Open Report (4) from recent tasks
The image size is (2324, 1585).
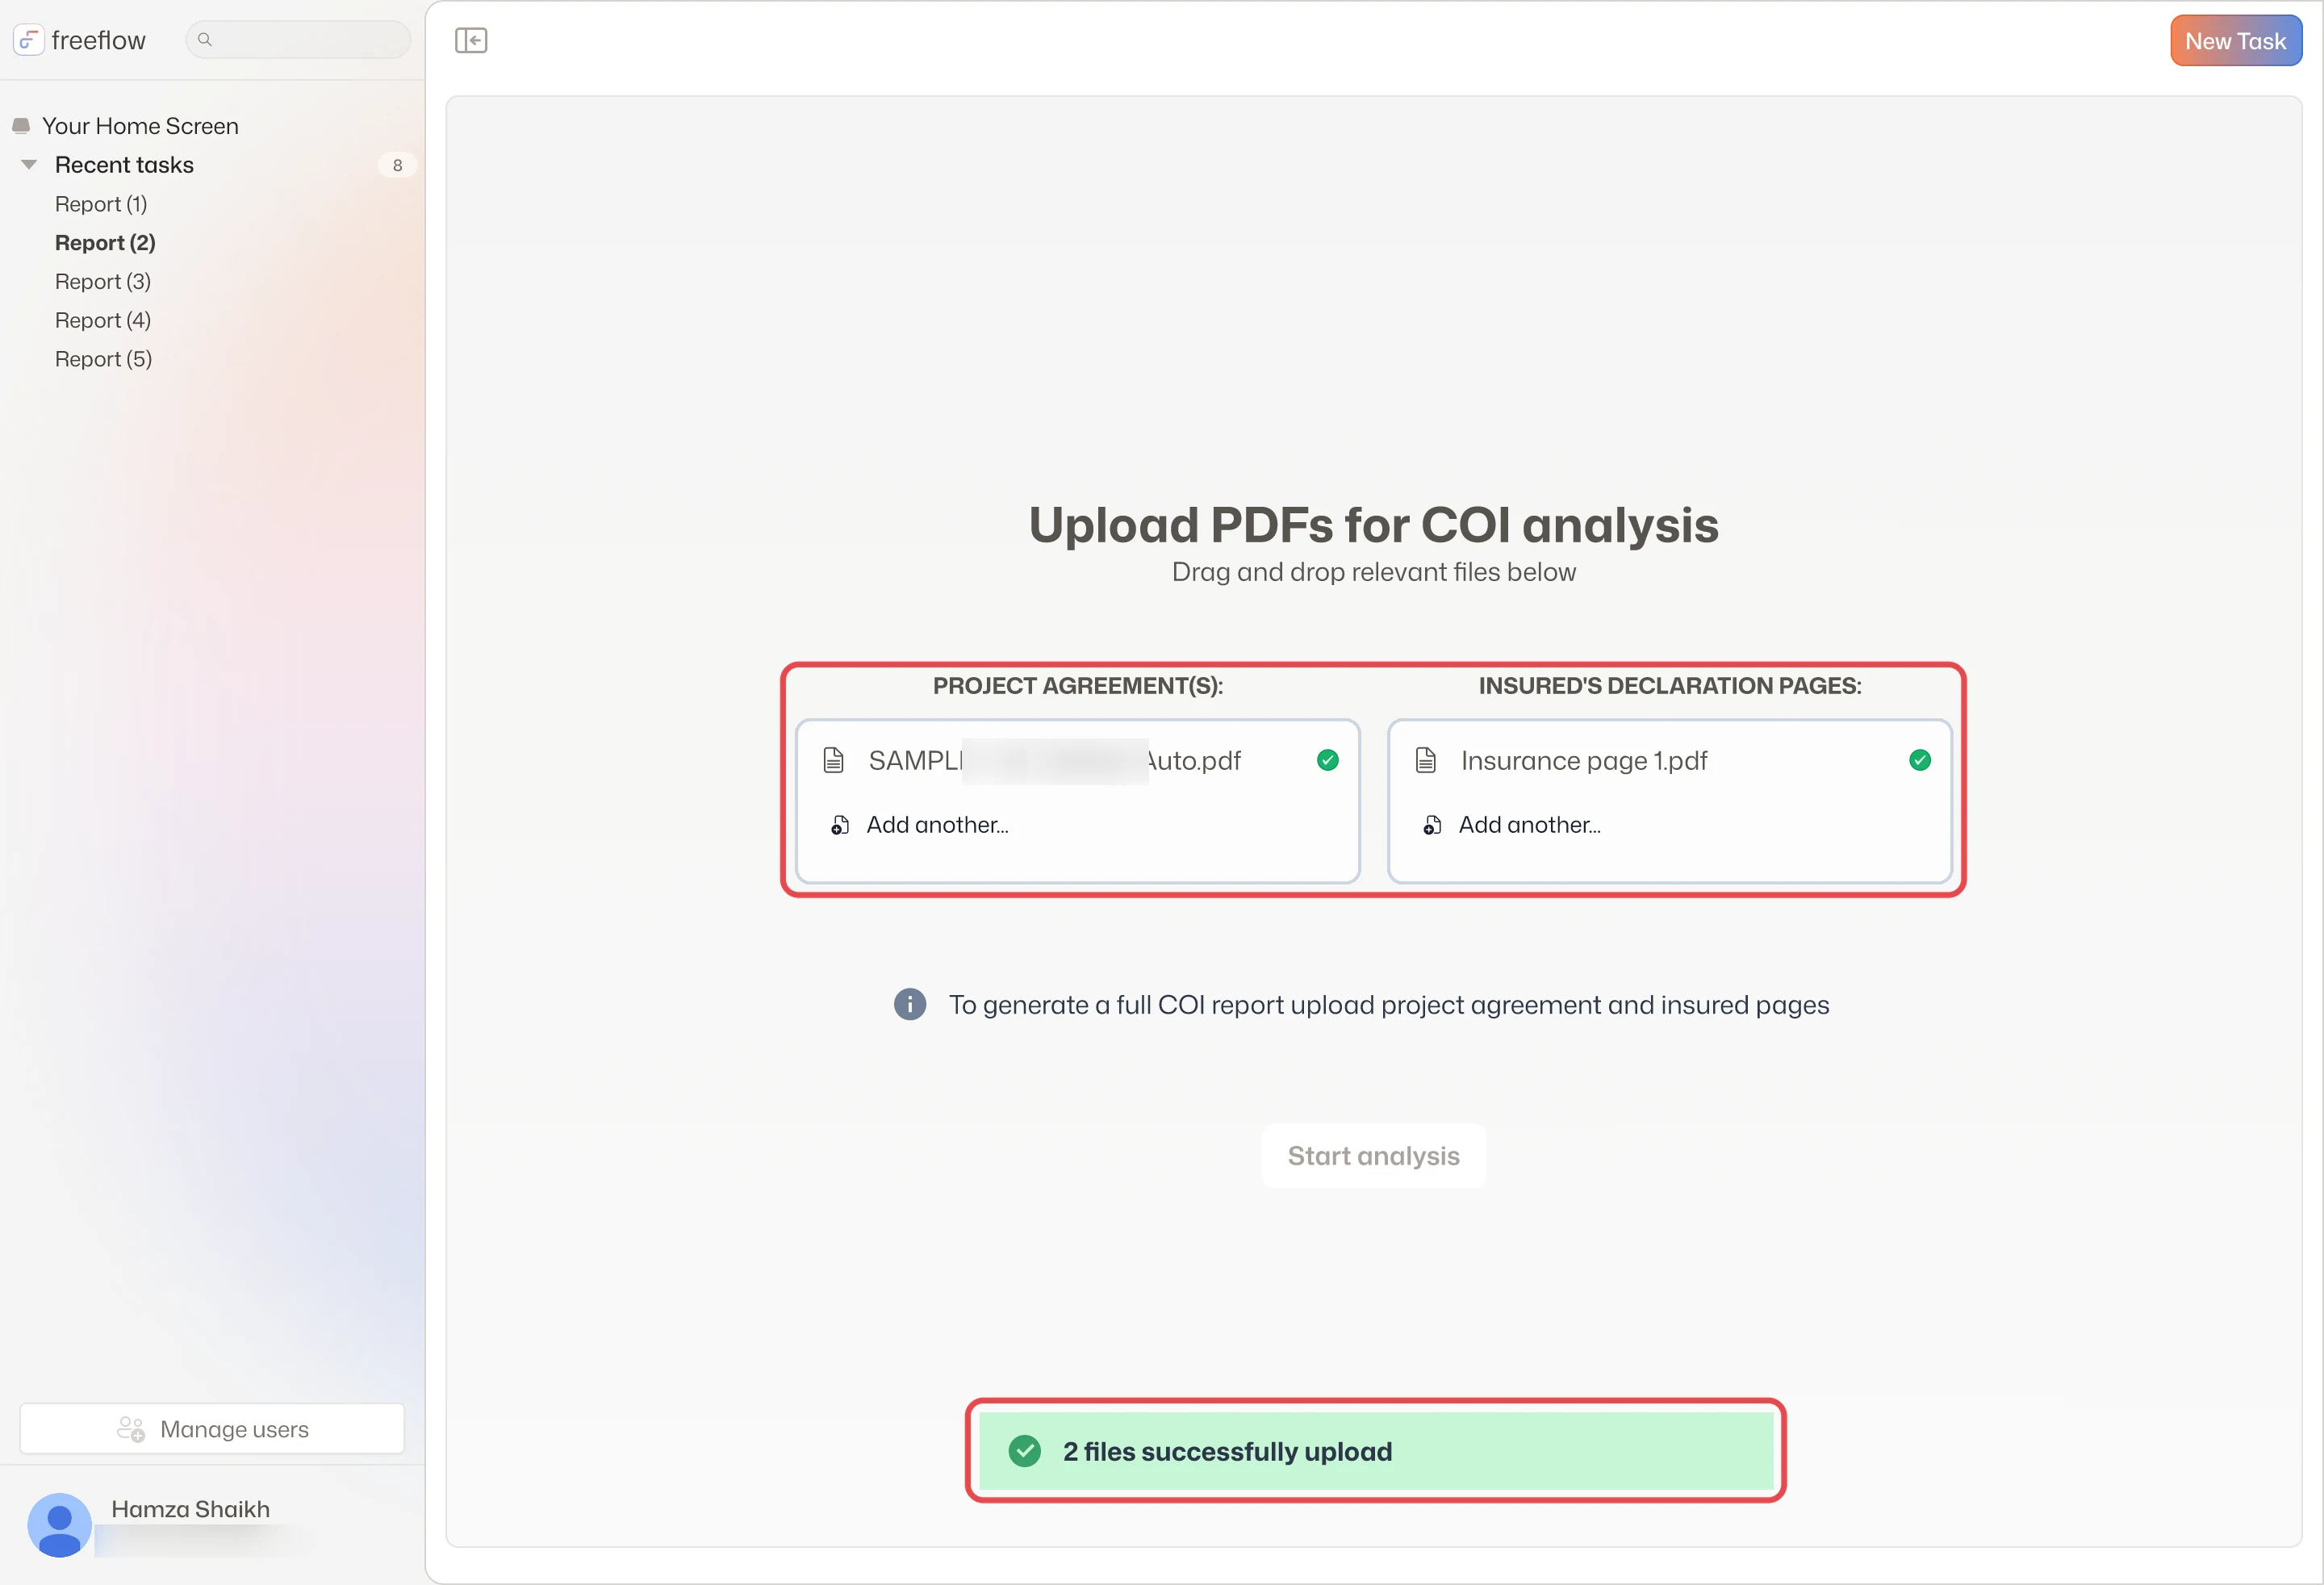pos(103,320)
